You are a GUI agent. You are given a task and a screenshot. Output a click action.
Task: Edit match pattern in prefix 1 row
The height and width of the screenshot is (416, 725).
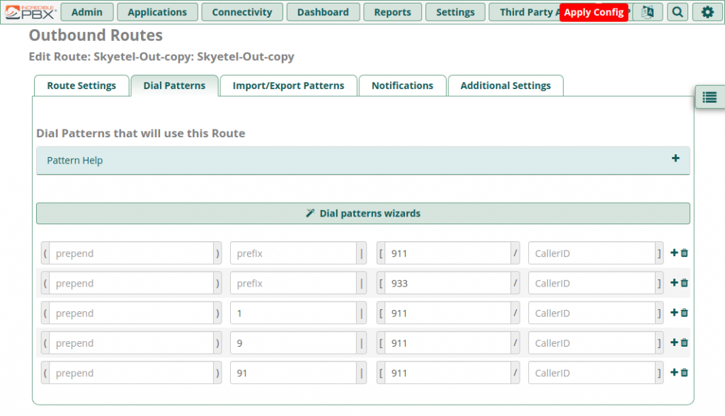[x=447, y=313]
